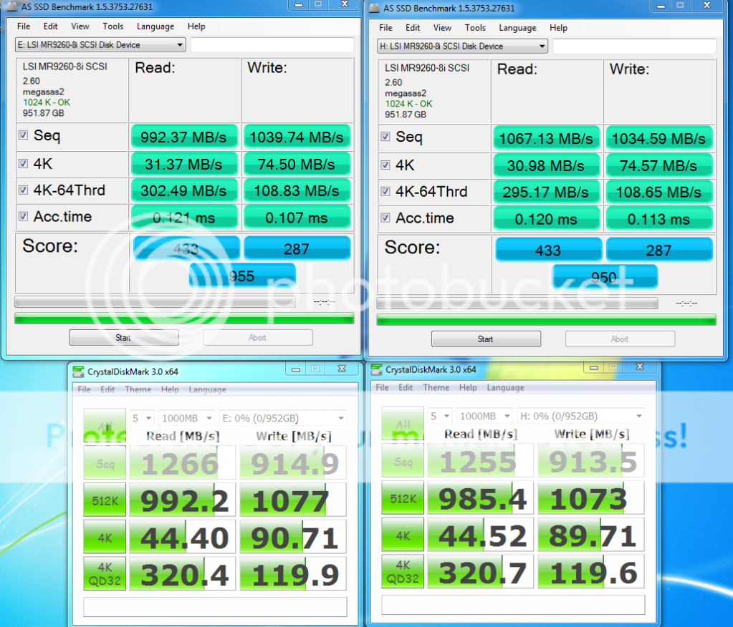Open Theme menu in CrystalDiskMark E: window
This screenshot has width=733, height=627.
(x=138, y=389)
